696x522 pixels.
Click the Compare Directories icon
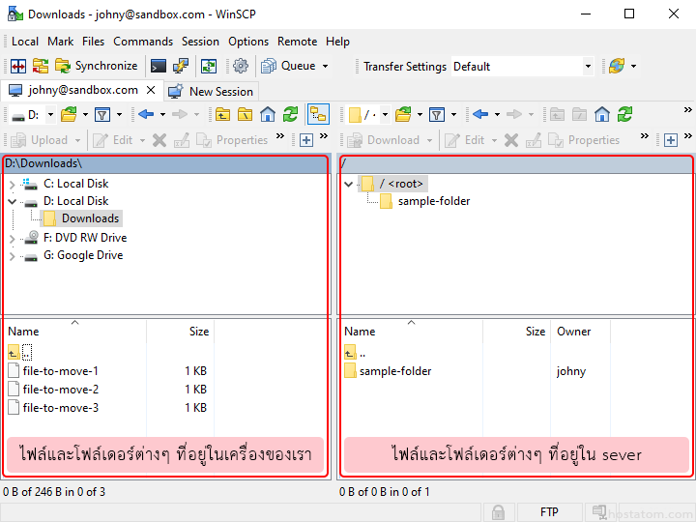17,67
